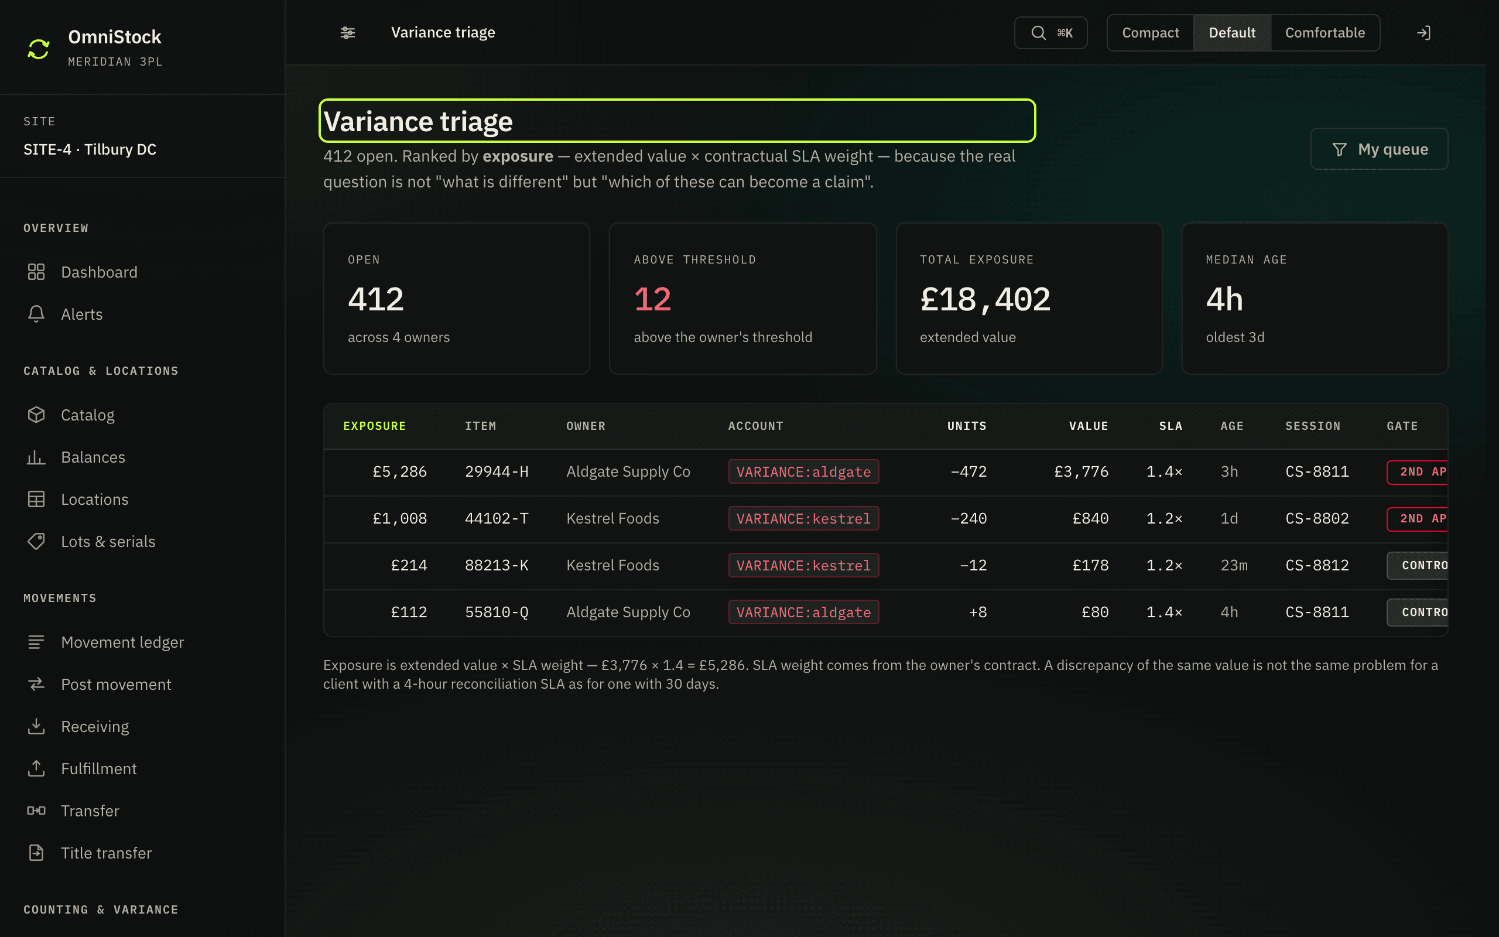
Task: Open Title transfer document icon
Action: [x=36, y=853]
